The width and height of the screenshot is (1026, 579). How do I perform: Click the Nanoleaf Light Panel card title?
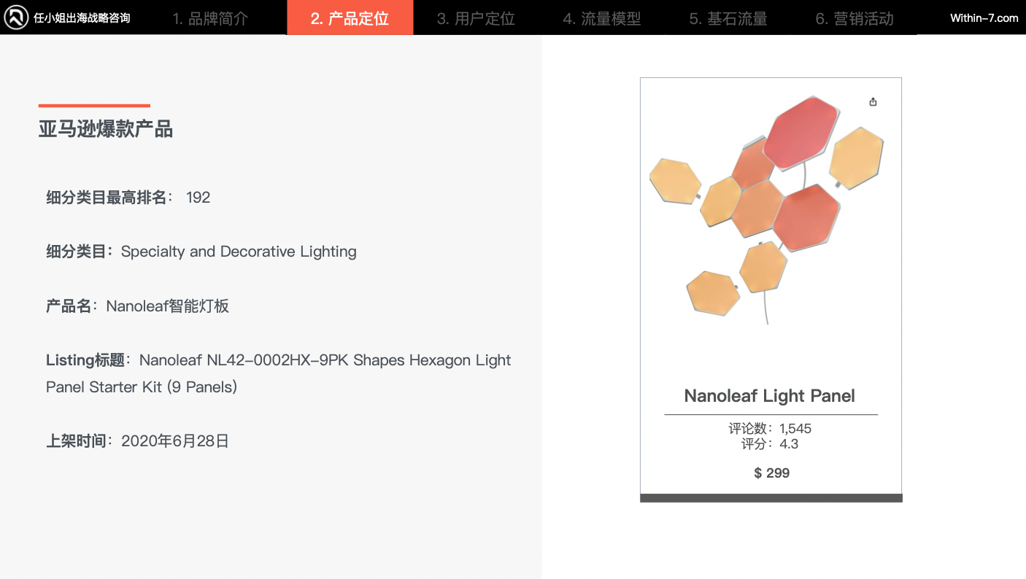coord(769,396)
